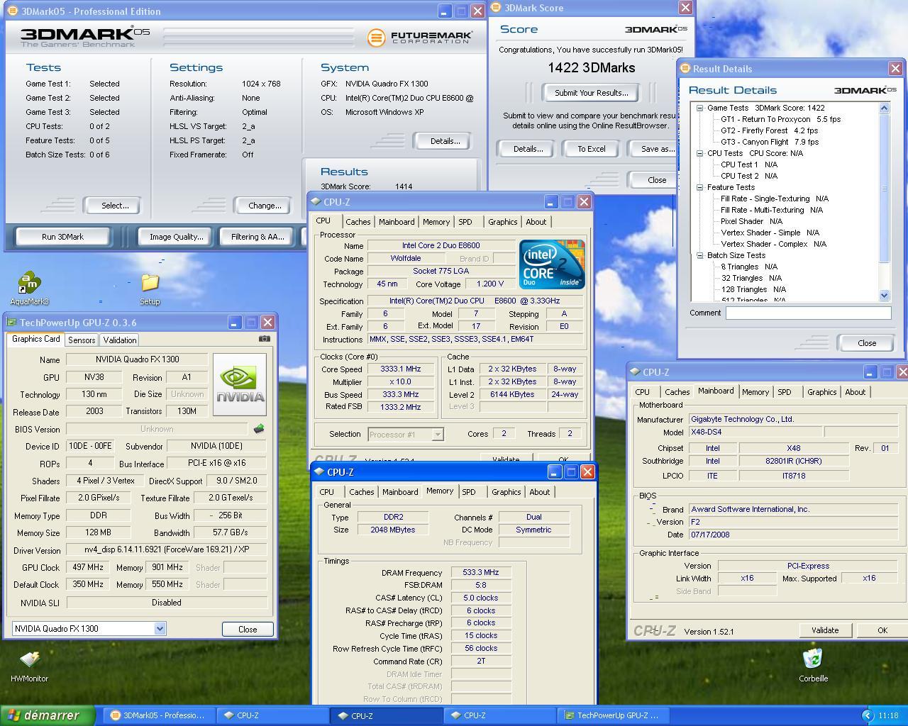Viewport: 908px width, 726px height.
Task: Collapse the Batch Size Tests tree node
Action: [699, 255]
